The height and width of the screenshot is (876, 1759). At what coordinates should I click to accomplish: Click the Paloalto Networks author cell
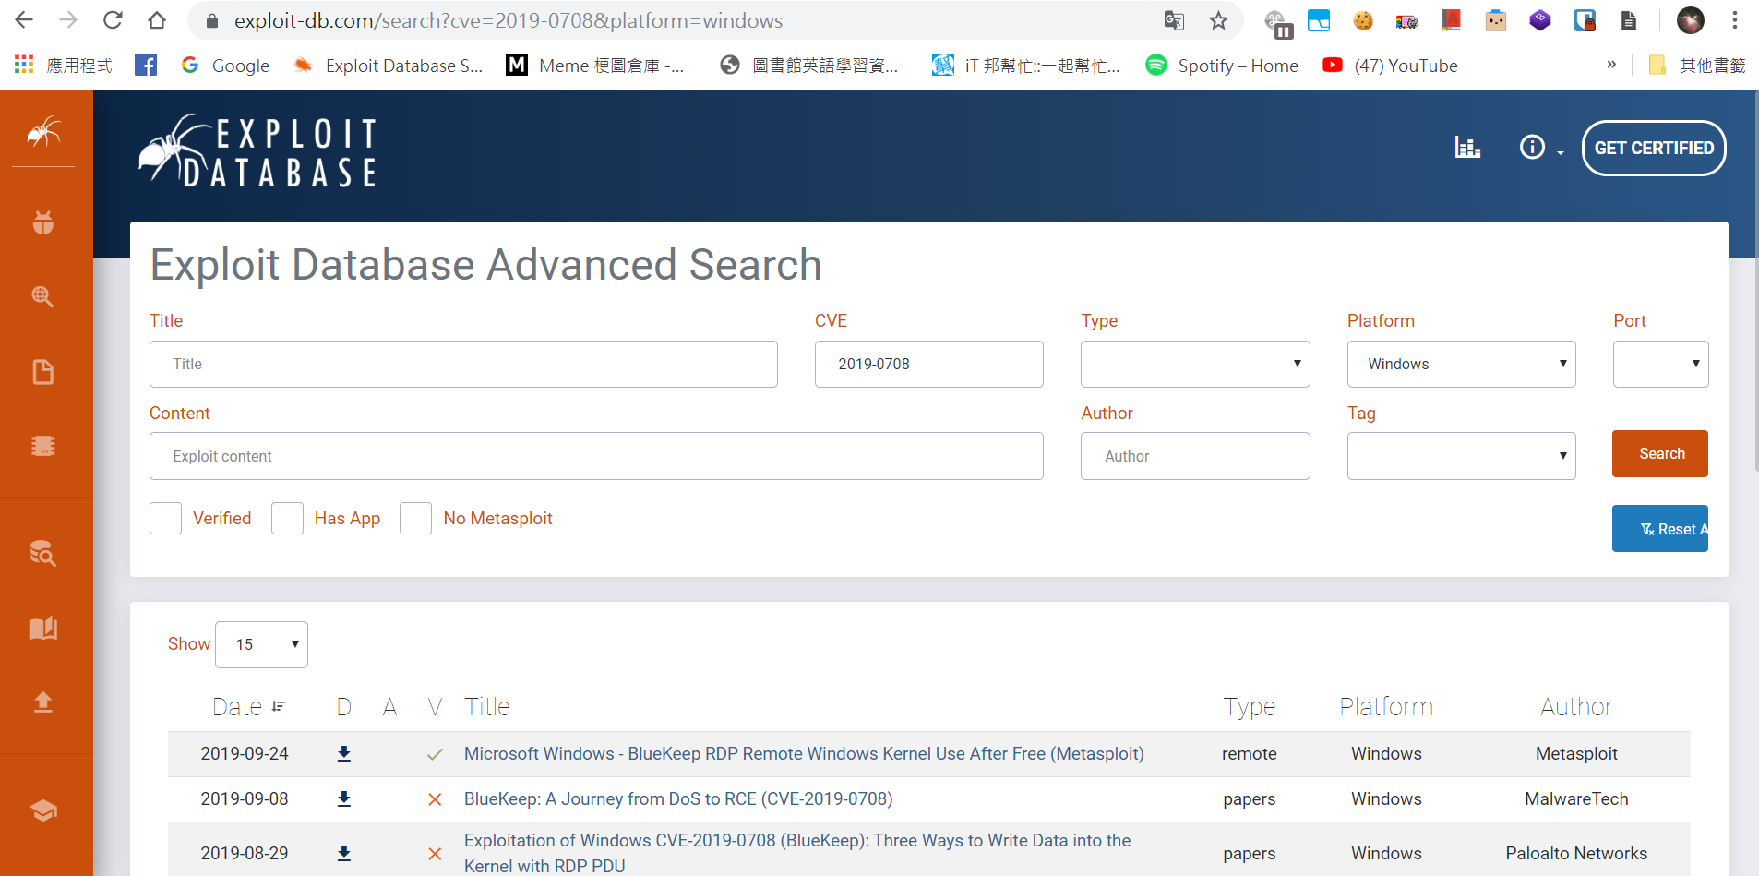point(1576,854)
